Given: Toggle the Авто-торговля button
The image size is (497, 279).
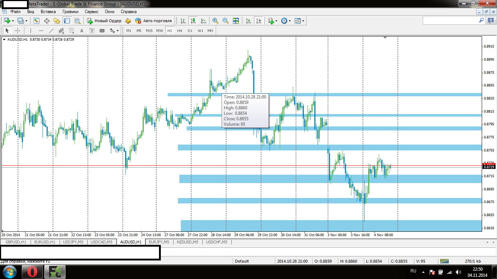Looking at the screenshot, I should 154,21.
